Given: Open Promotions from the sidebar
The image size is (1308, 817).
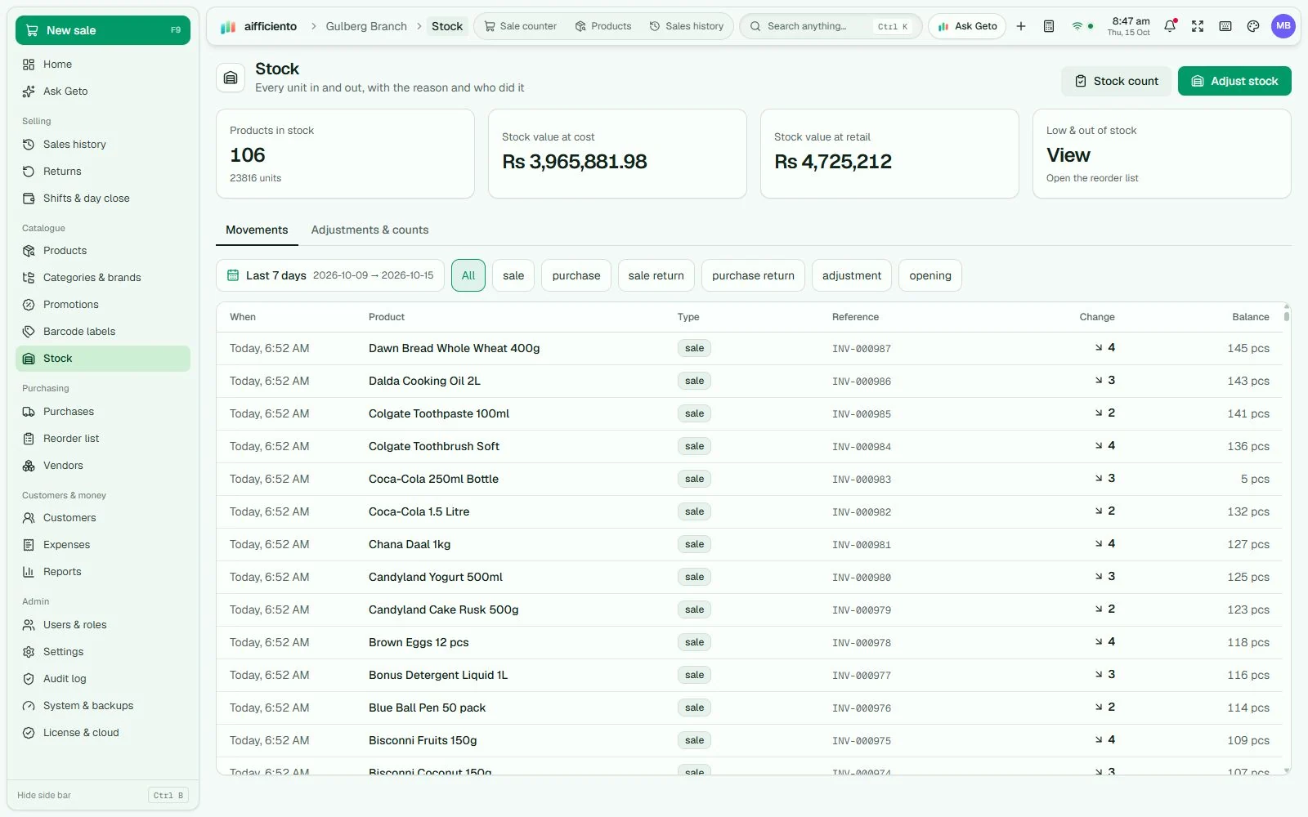Looking at the screenshot, I should 103,305.
